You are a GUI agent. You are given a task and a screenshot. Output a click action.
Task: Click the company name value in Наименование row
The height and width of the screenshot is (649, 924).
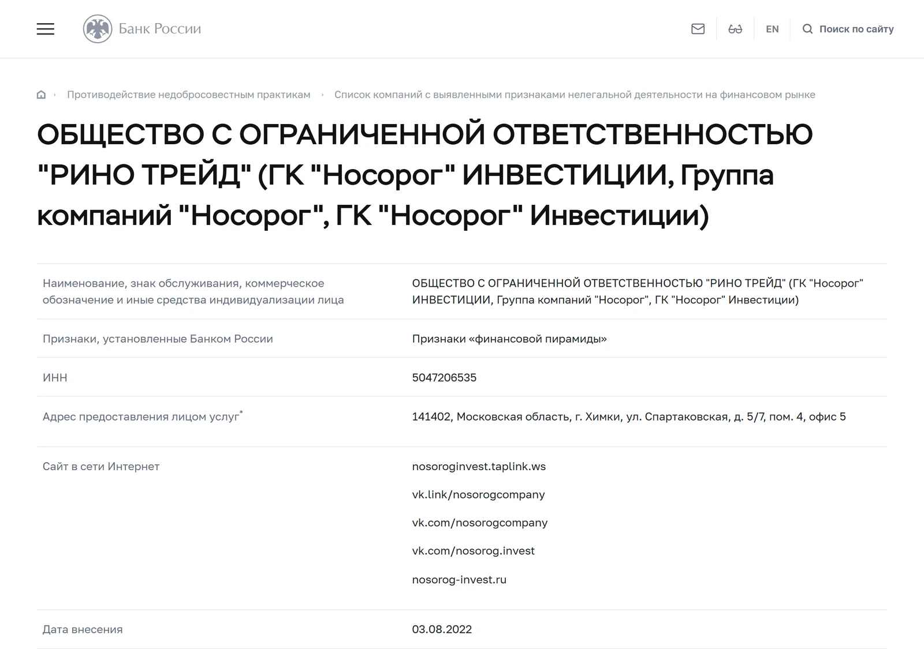click(x=638, y=291)
